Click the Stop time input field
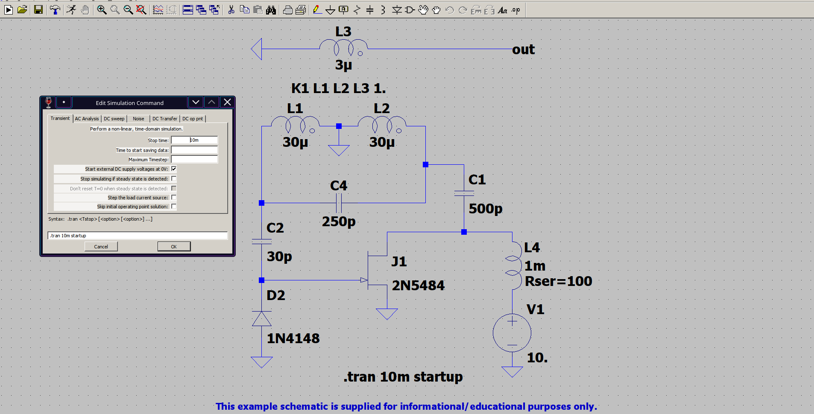Image resolution: width=814 pixels, height=414 pixels. [194, 140]
